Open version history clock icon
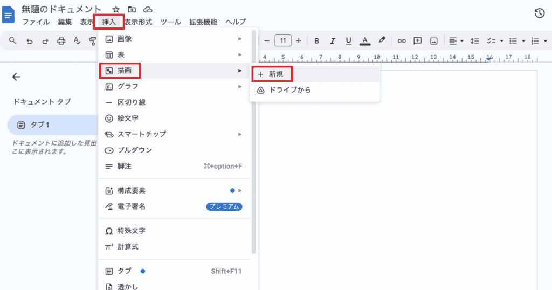Viewport: 552px width, 290px height. (539, 13)
